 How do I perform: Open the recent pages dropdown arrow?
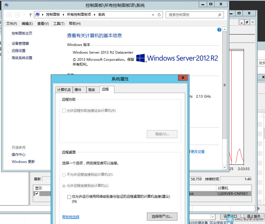coord(24,15)
